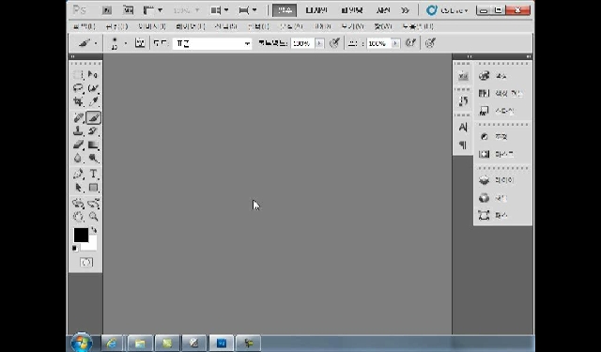
Task: Select the Eyedropper tool
Action: 93,101
